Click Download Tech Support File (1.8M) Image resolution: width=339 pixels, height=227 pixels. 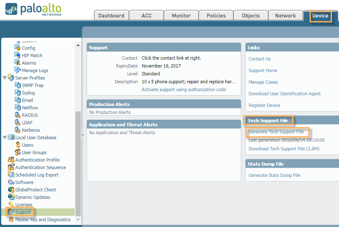coord(284,149)
